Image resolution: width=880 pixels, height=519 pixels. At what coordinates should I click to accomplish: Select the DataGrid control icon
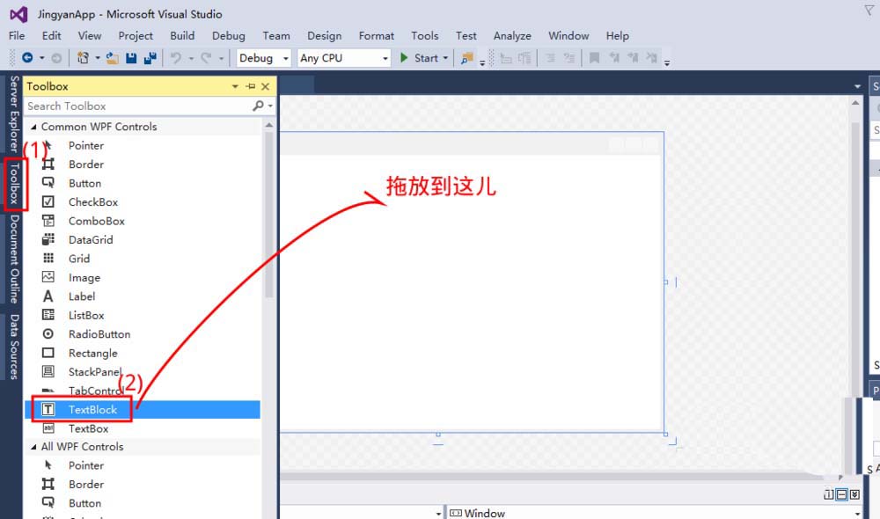coord(48,239)
